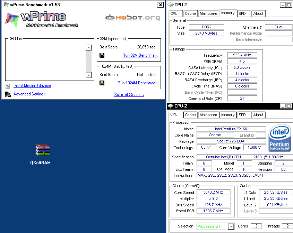Open SPD tab in top CPU-Z window
Image resolution: width=293 pixels, height=233 pixels.
[244, 13]
